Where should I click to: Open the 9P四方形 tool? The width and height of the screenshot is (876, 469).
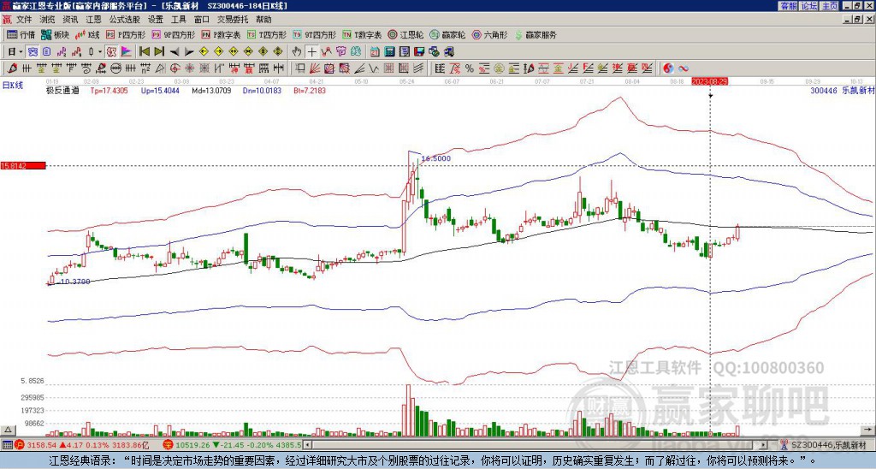(x=173, y=34)
